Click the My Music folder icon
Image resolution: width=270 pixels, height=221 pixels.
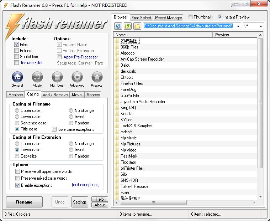click(117, 138)
